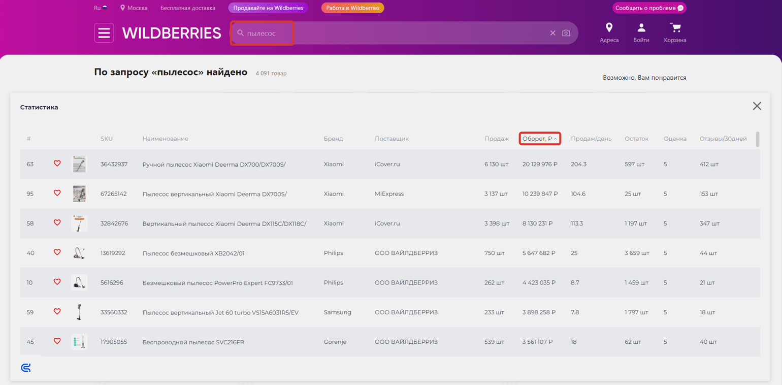This screenshot has height=385, width=782.
Task: Open the hamburger catalog menu
Action: (x=104, y=33)
